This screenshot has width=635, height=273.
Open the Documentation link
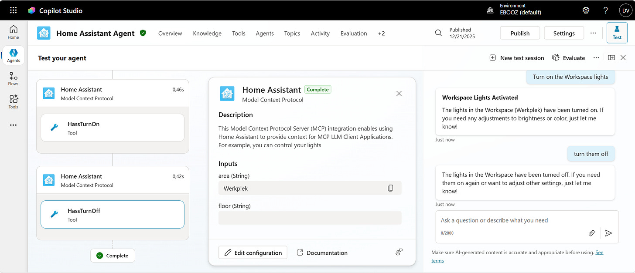point(322,253)
